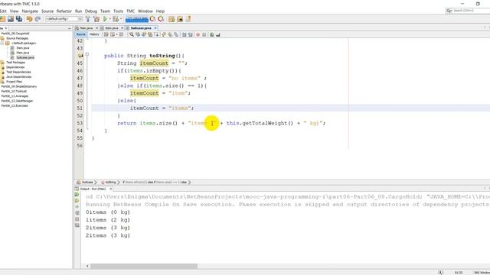Select Suitcase.java in the project tree
The height and width of the screenshot is (275, 490).
(x=25, y=57)
